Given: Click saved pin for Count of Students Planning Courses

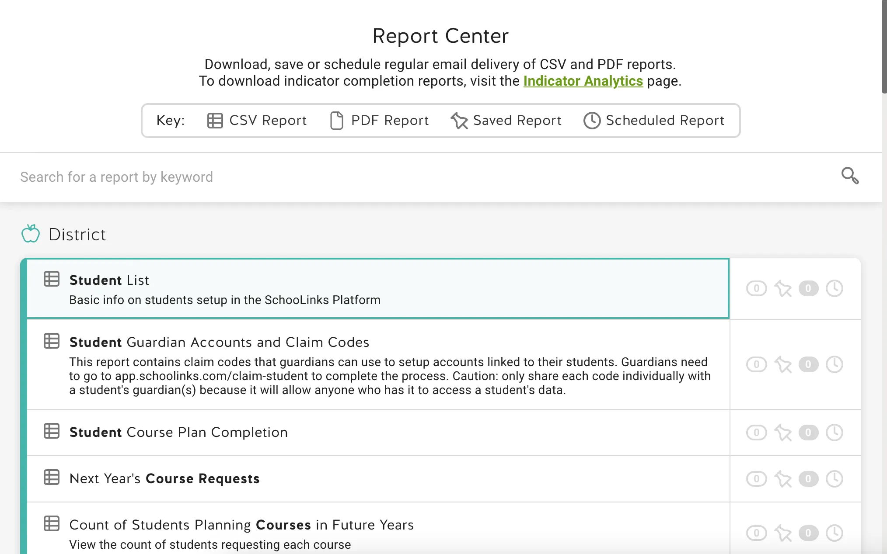Looking at the screenshot, I should click(x=783, y=533).
